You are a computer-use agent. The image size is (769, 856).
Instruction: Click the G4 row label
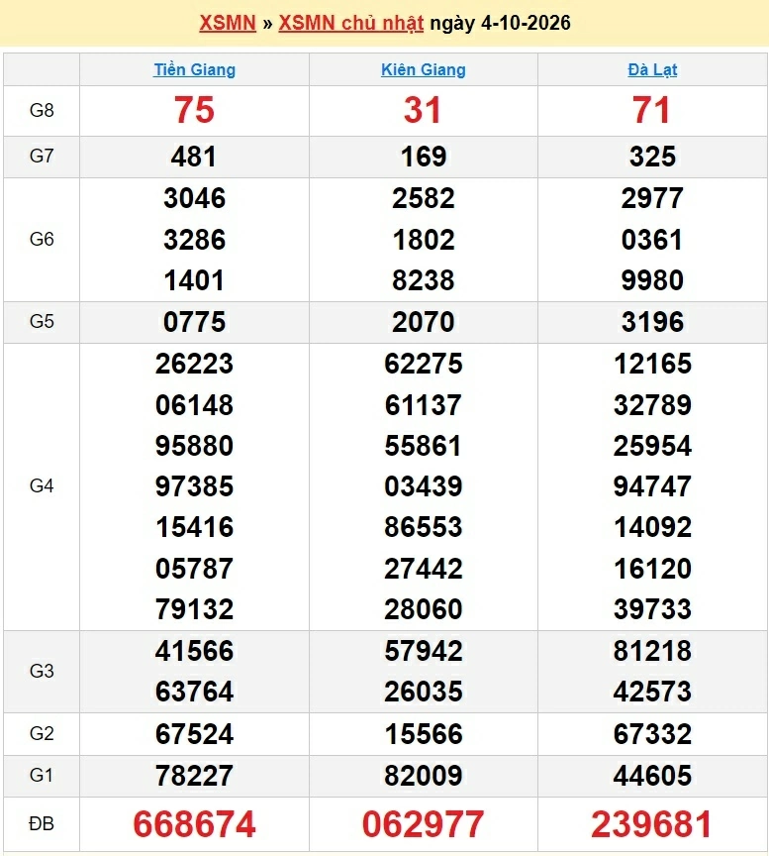tap(42, 485)
